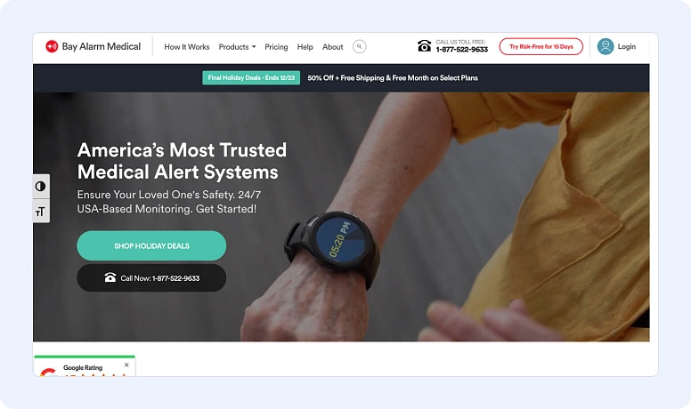Click the user avatar icon beside Login
This screenshot has height=409, width=691.
pos(605,46)
